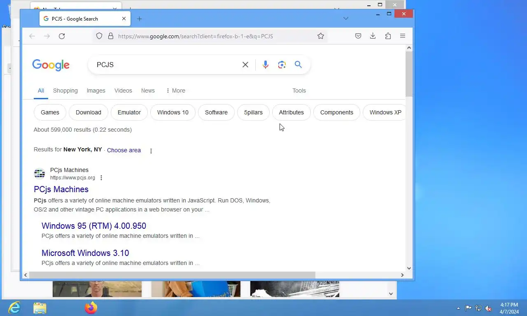527x316 pixels.
Task: Open options dots next to pcjs.org URL
Action: pyautogui.click(x=101, y=178)
